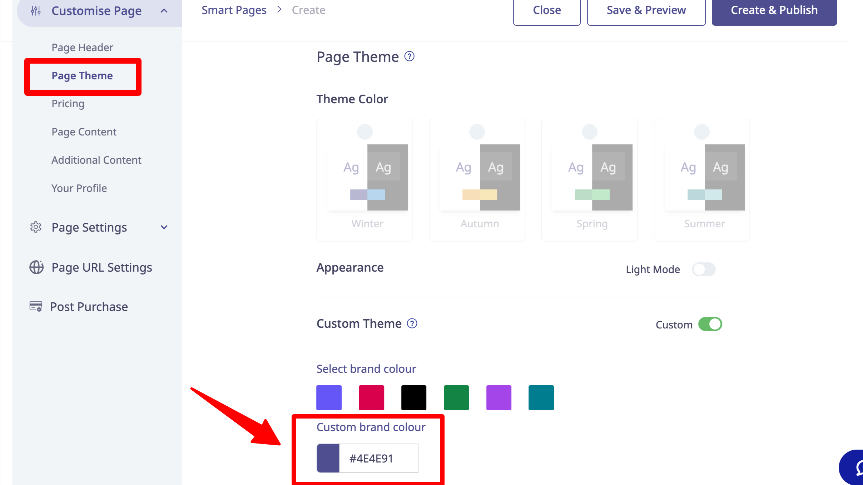Disable the Custom theme toggle

(x=710, y=324)
